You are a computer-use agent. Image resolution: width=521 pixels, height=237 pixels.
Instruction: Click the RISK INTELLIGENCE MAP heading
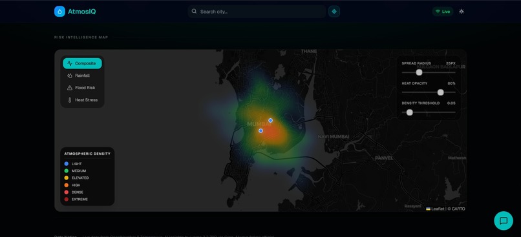tap(81, 37)
